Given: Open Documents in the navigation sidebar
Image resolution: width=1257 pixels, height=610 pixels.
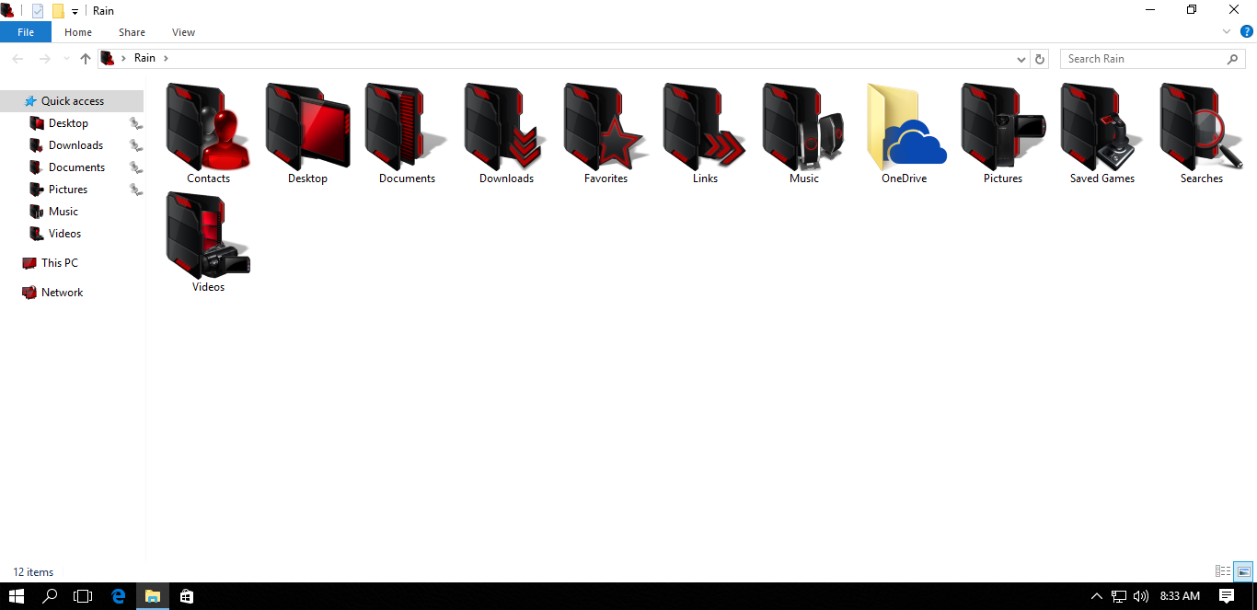Looking at the screenshot, I should pyautogui.click(x=76, y=167).
